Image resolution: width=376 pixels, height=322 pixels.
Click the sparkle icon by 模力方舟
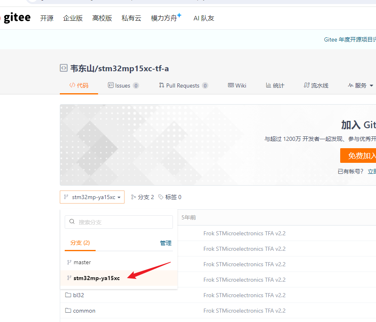[179, 16]
